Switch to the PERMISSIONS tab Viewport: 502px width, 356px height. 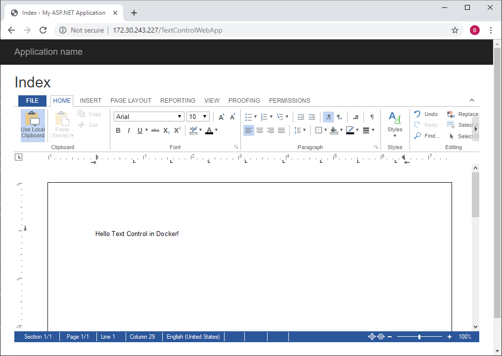289,101
